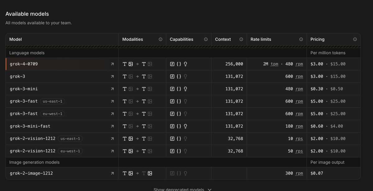Image resolution: width=373 pixels, height=191 pixels.
Task: Click 10 rps rate limit value
Action: click(x=295, y=139)
